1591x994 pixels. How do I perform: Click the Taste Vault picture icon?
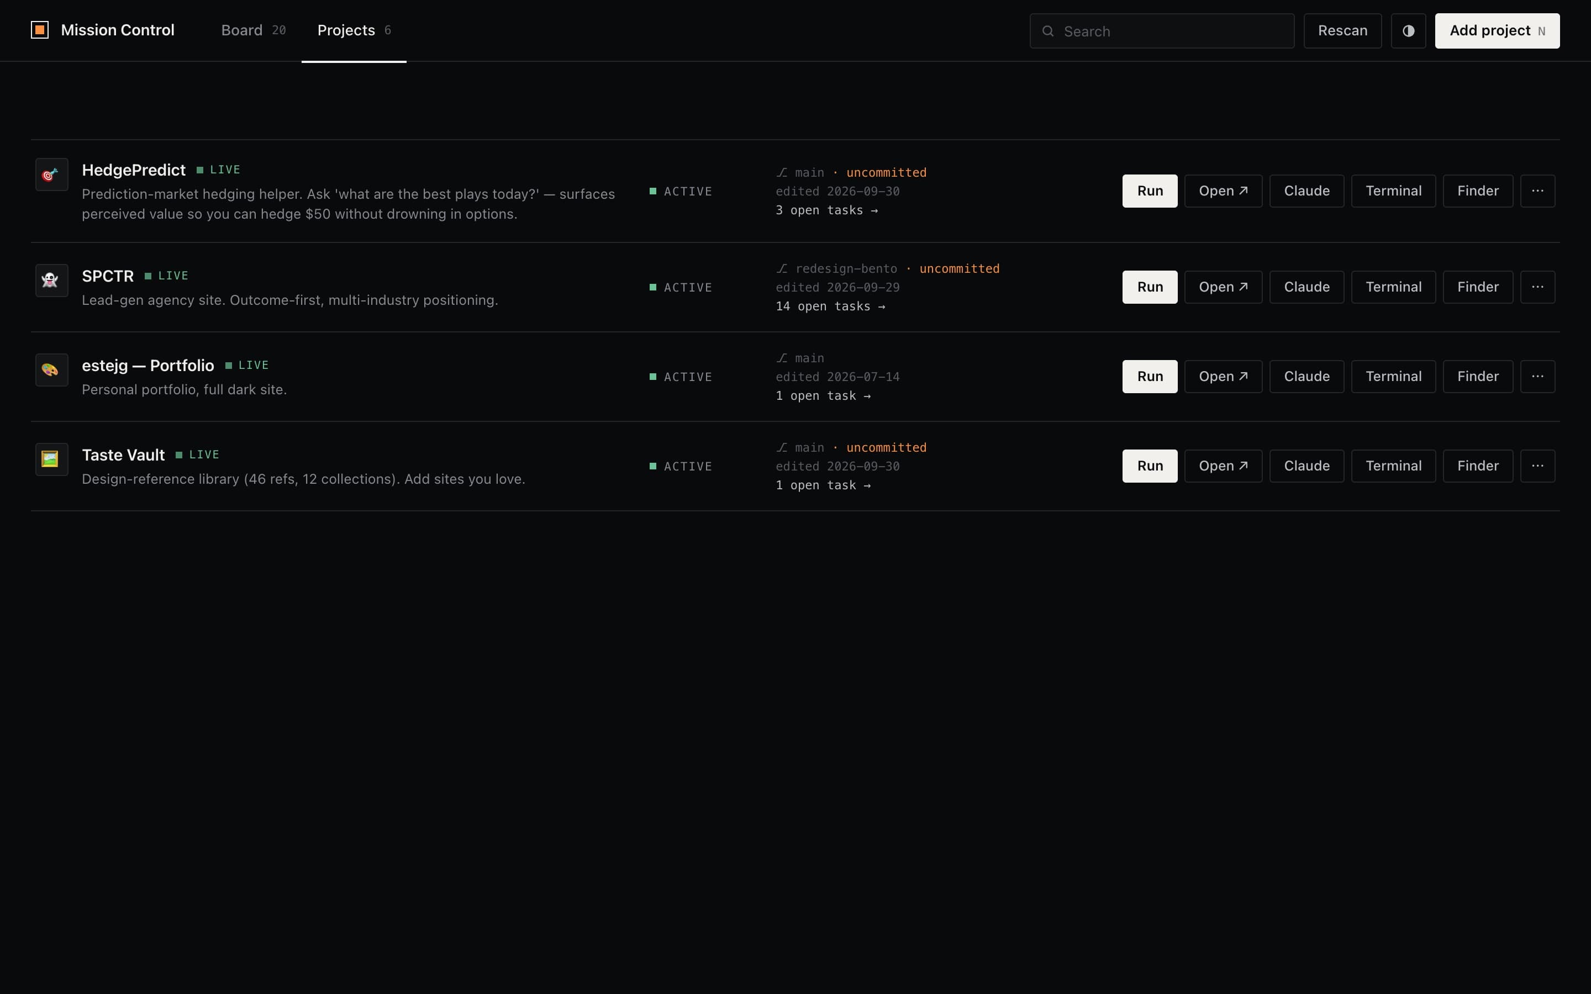(x=51, y=459)
